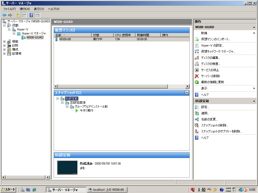
Task: Click the 仮想ネットワーク マネージャ icon
Action: [197, 52]
